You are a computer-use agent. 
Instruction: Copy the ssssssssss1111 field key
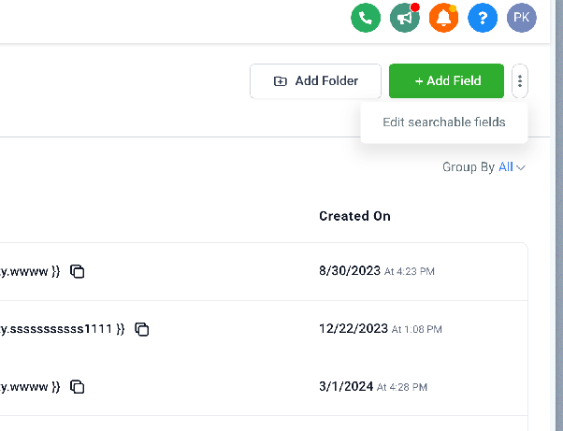142,329
